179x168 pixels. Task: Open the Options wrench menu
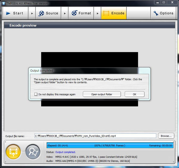point(163,13)
